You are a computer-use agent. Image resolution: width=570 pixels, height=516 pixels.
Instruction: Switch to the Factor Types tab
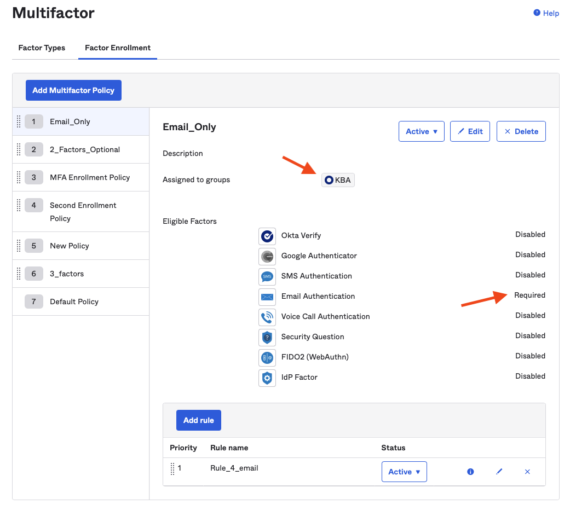click(42, 48)
